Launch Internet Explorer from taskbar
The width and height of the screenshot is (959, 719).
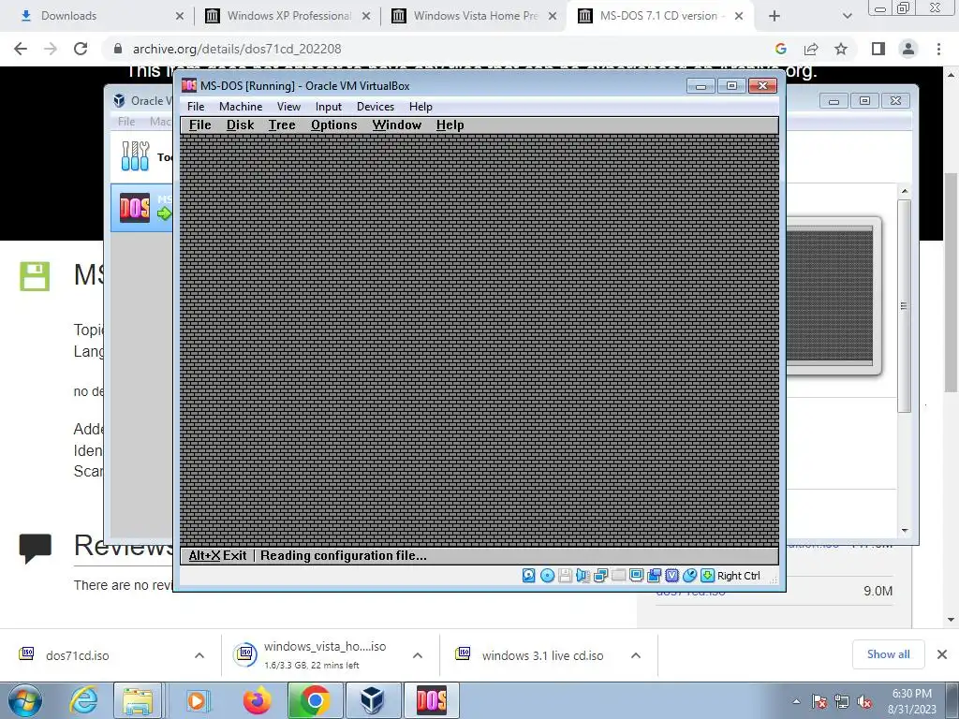click(83, 700)
